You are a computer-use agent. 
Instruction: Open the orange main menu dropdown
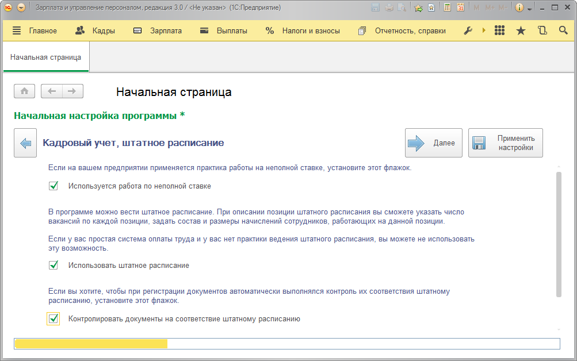(x=21, y=8)
